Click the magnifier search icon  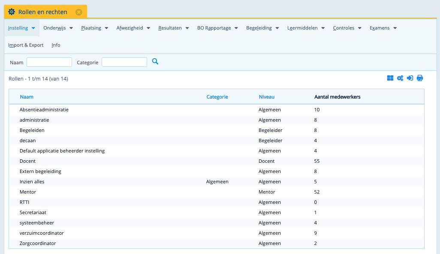tap(155, 61)
